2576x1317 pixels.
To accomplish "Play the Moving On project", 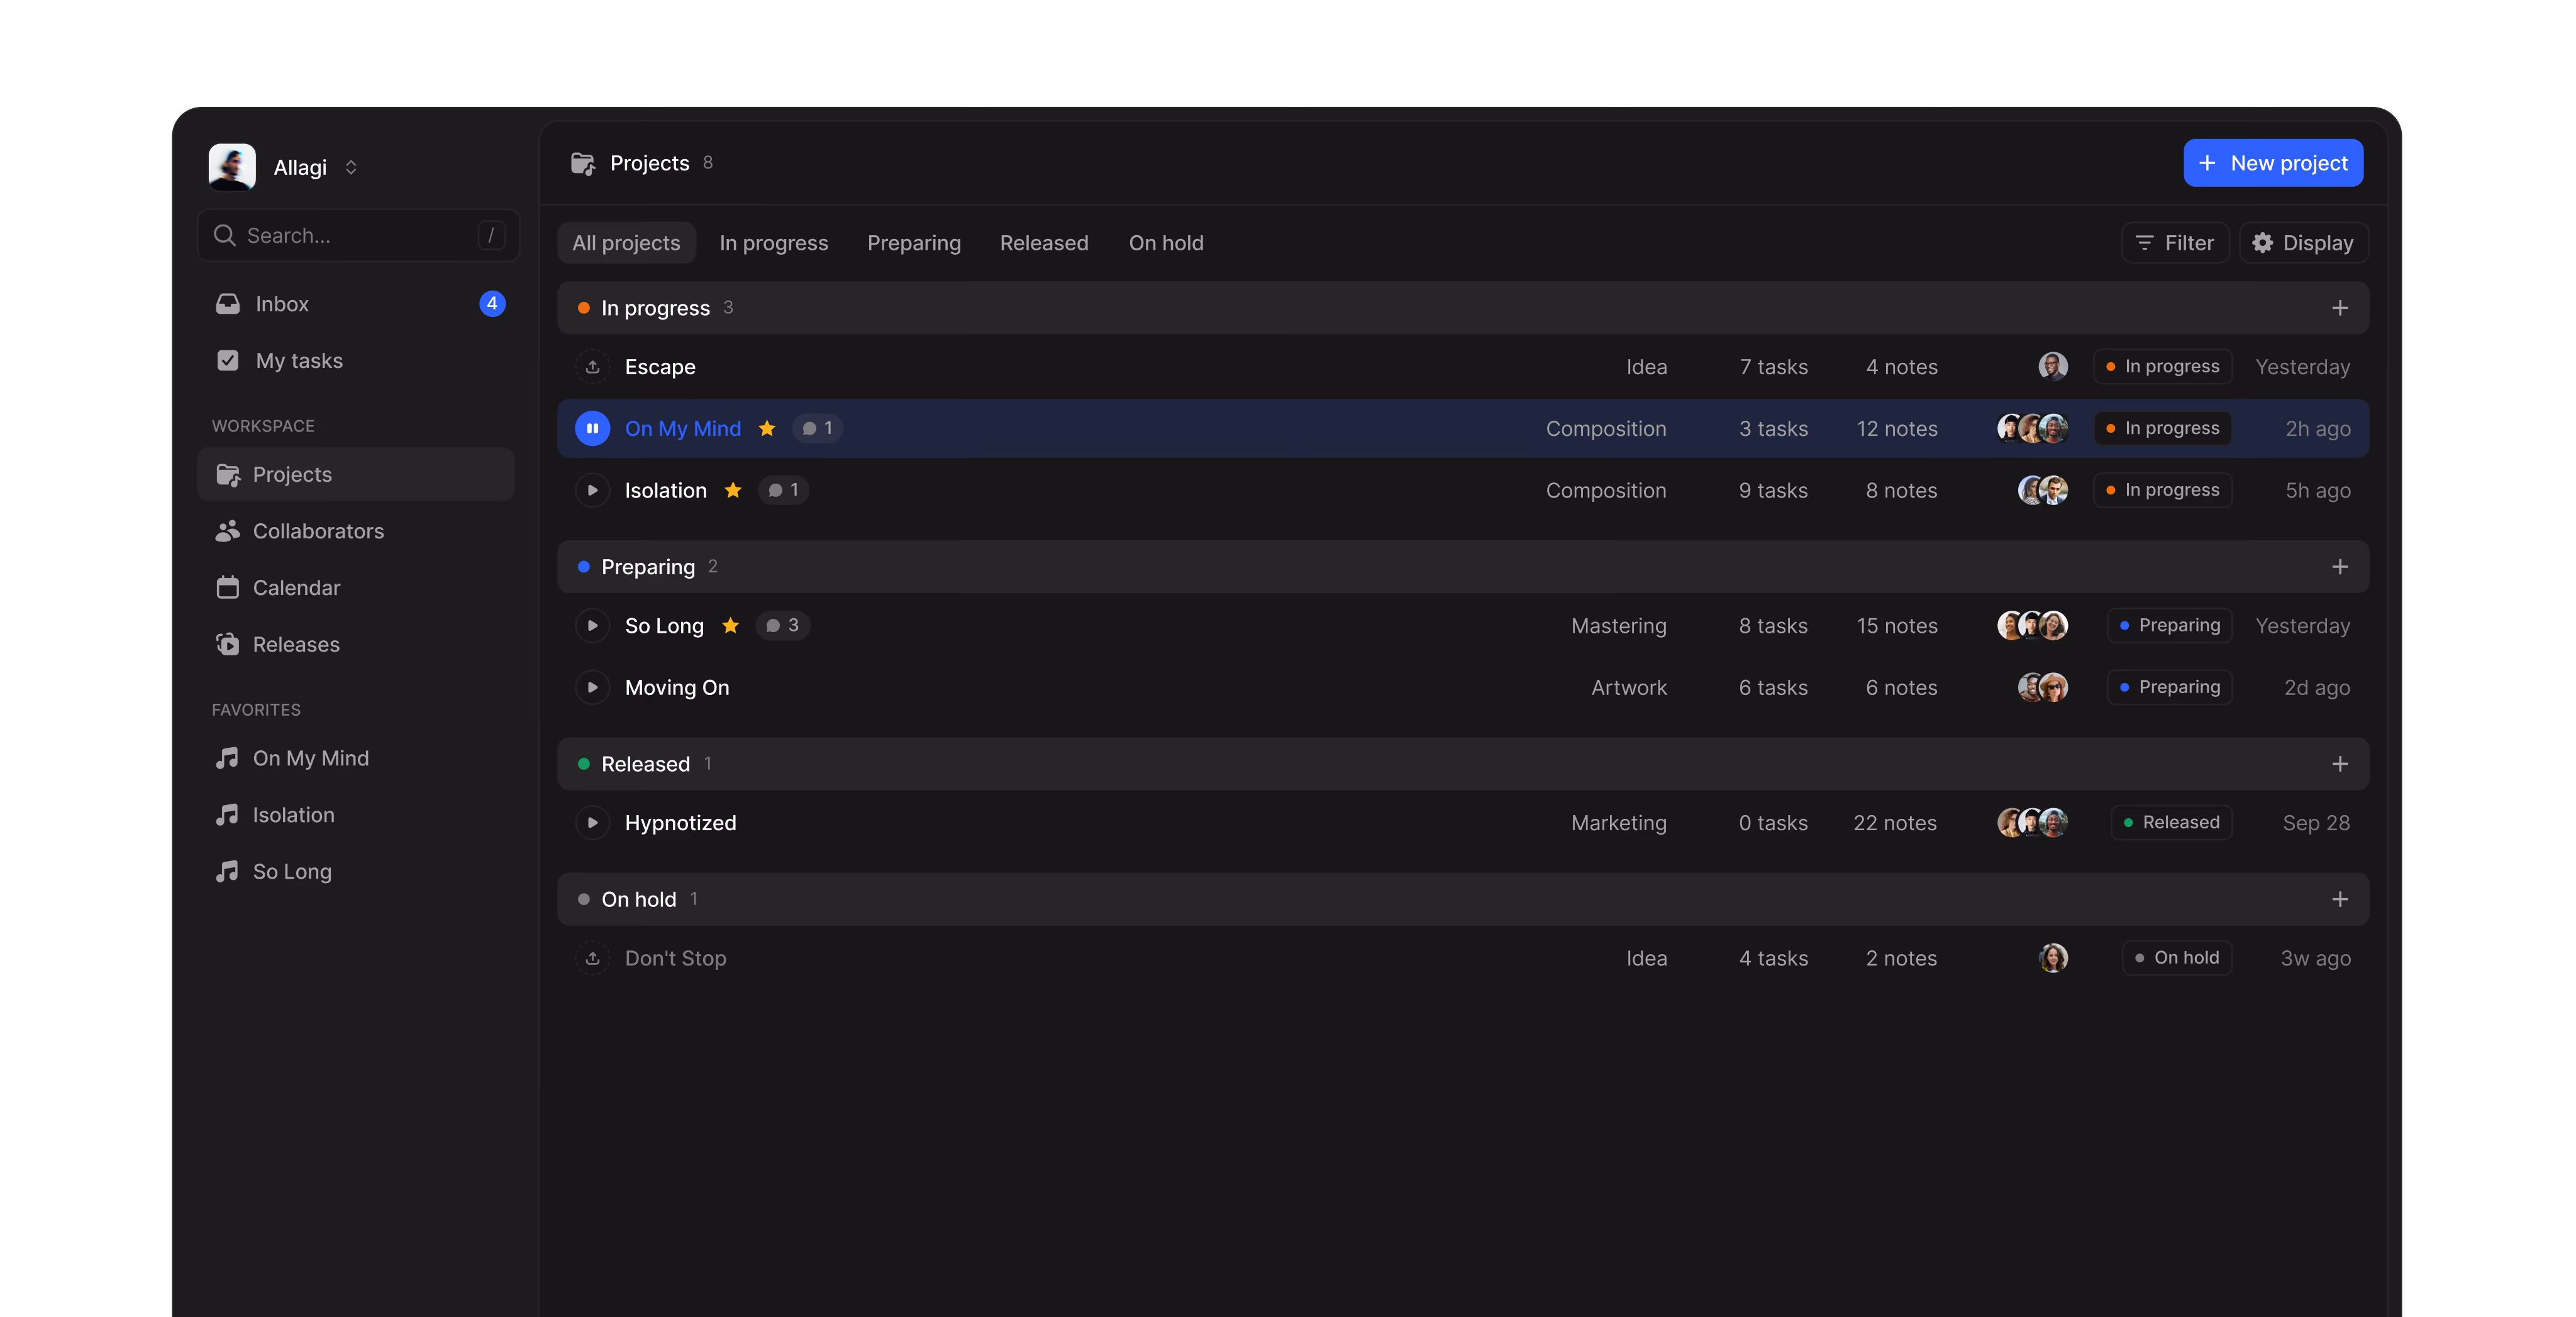I will click(592, 687).
